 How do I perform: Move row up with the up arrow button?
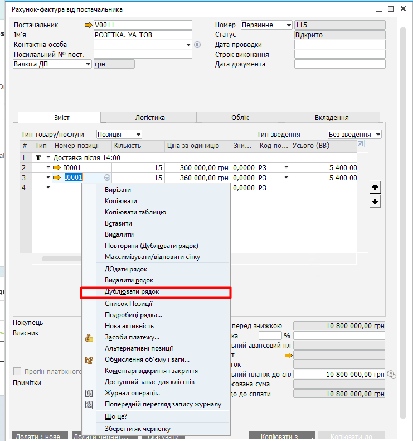pos(375,188)
